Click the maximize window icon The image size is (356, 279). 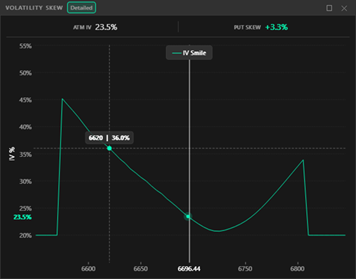[x=329, y=8]
